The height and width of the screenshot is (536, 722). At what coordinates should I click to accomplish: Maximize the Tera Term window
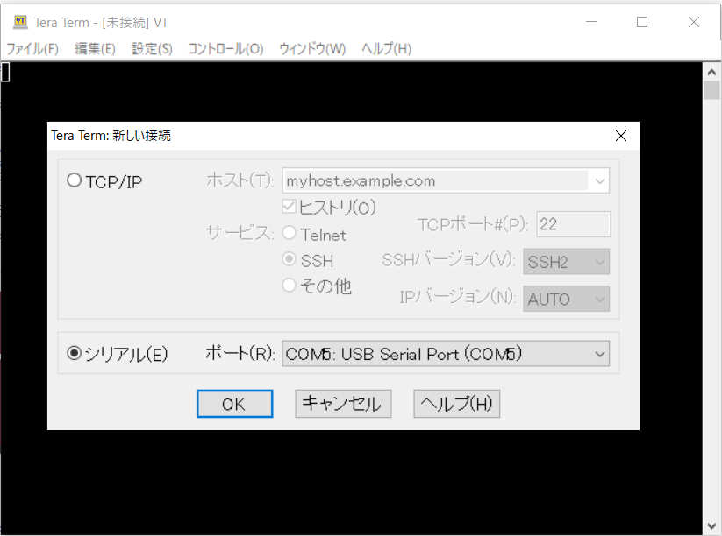[642, 22]
